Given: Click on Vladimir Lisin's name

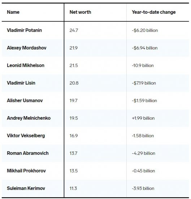Looking at the screenshot, I should [21, 83].
